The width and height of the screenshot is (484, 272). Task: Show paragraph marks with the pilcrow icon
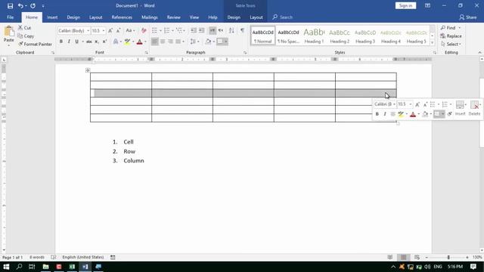tap(242, 30)
